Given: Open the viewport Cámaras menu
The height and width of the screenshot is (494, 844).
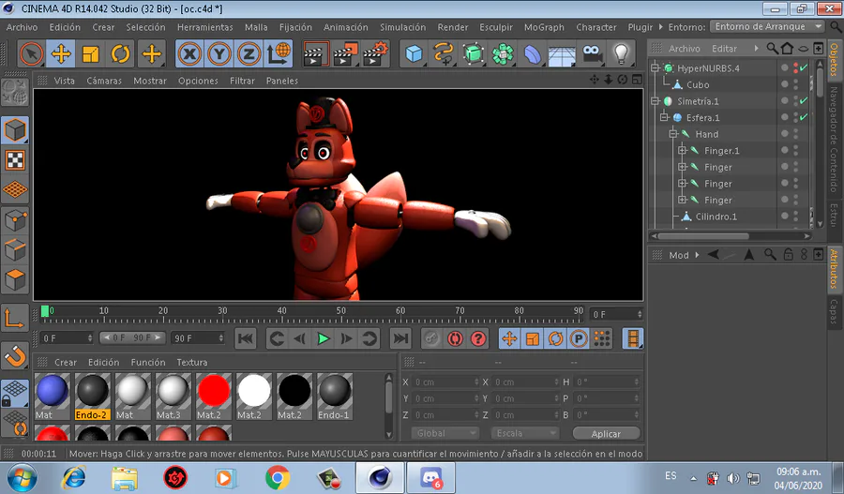Looking at the screenshot, I should coord(104,81).
